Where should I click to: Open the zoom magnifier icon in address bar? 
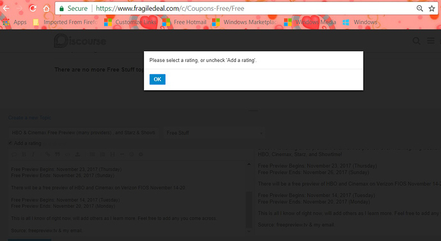[420, 8]
